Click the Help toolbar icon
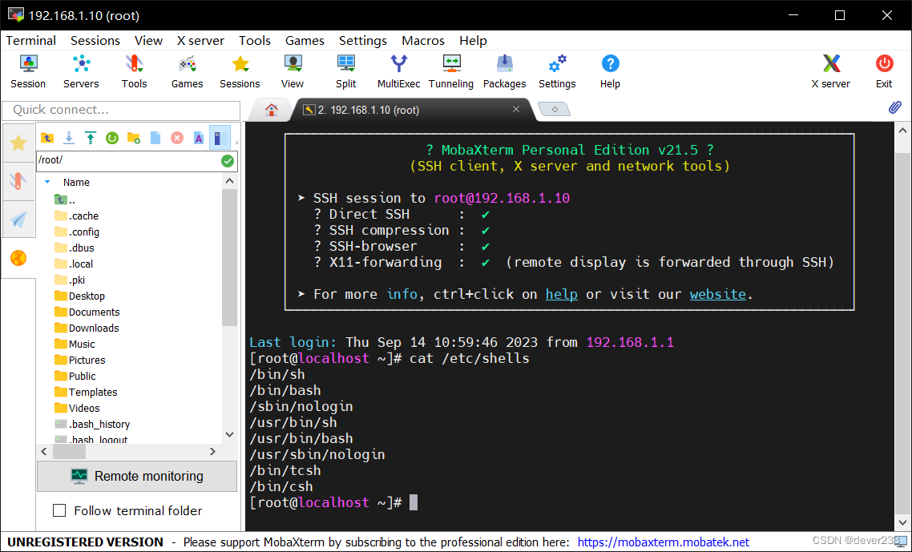Screen dimensions: 912x552 (x=610, y=71)
